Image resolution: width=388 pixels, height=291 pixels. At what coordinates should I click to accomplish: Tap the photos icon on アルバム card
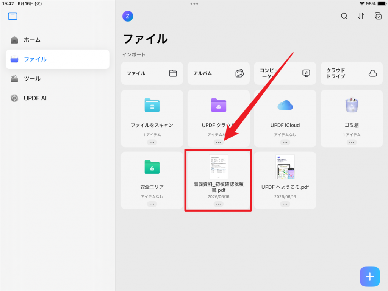pyautogui.click(x=239, y=73)
